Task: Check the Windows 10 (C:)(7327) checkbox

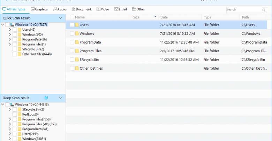Action: (7, 25)
